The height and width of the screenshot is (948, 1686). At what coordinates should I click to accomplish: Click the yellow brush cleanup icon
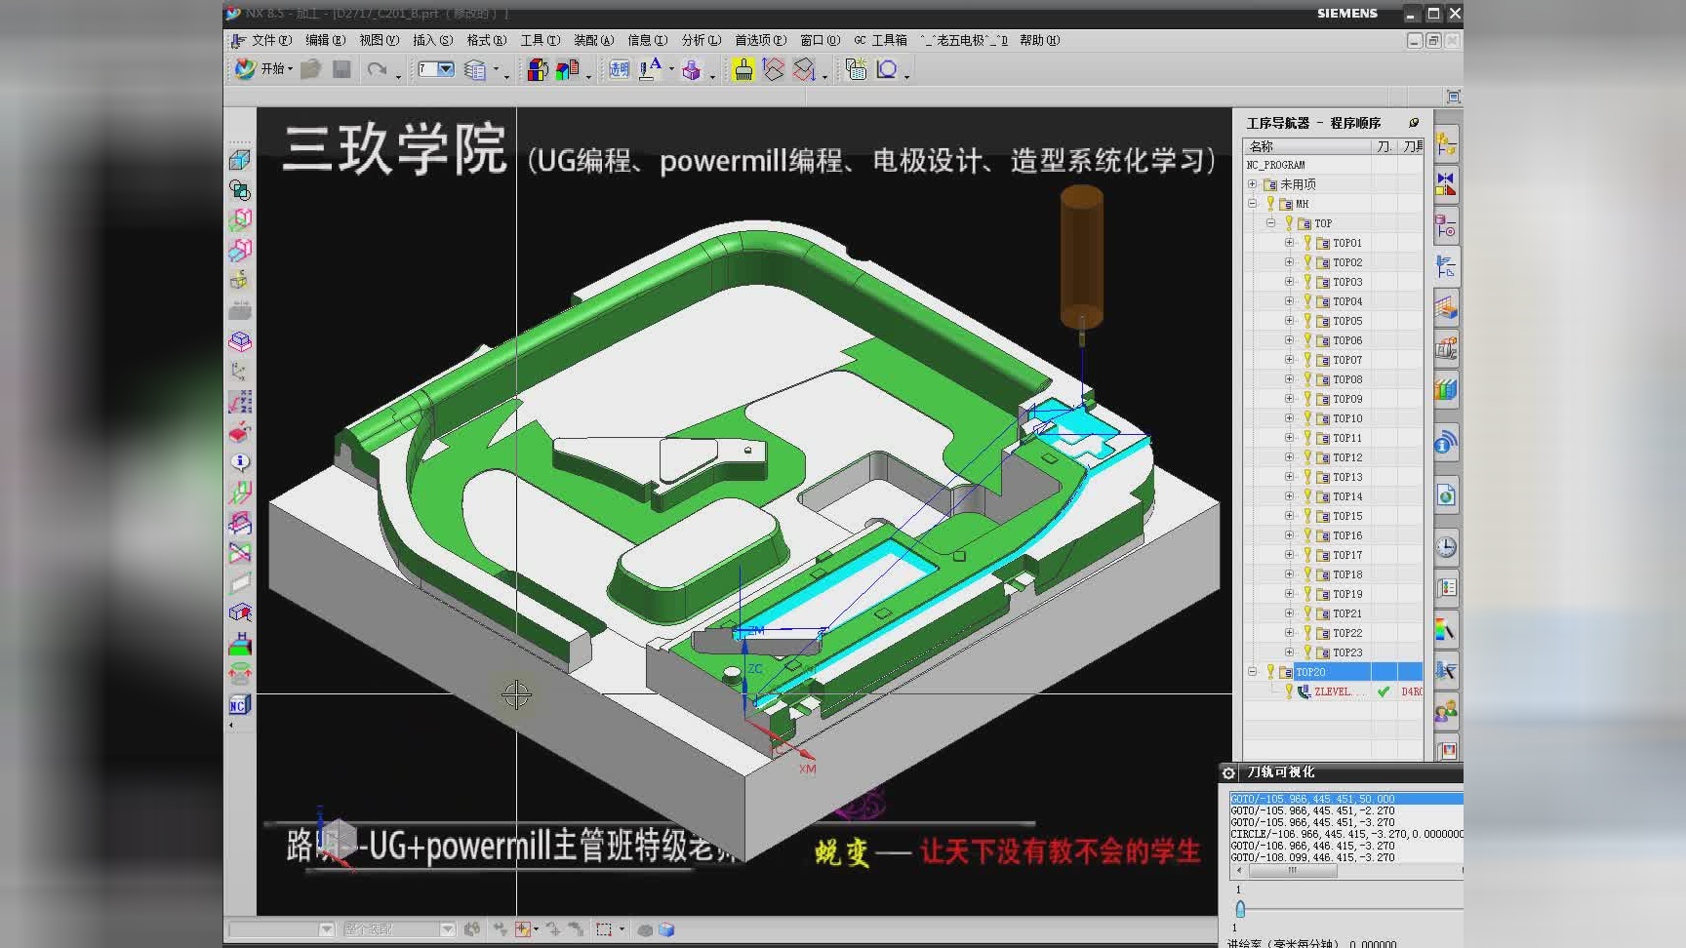pos(743,69)
